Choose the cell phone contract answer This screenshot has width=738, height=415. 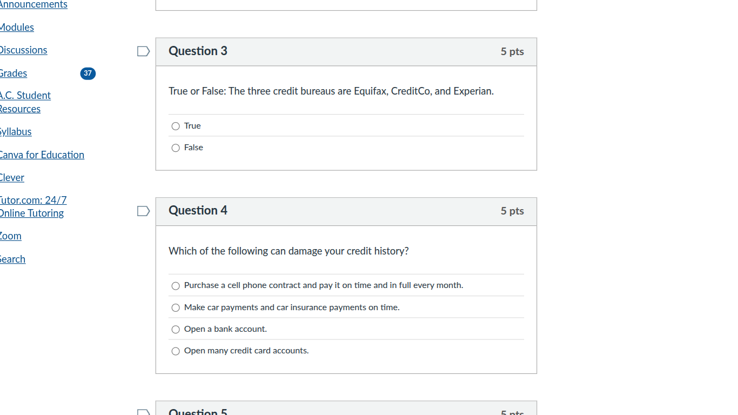[176, 285]
